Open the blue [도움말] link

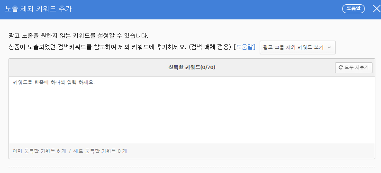pos(245,47)
